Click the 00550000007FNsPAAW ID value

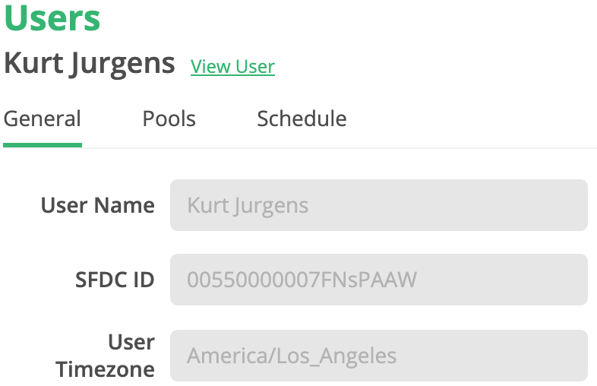coord(302,280)
